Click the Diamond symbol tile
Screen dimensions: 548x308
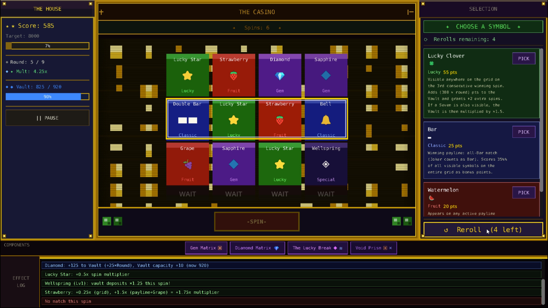coord(280,75)
